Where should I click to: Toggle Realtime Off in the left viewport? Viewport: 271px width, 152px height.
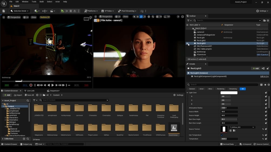45,17
